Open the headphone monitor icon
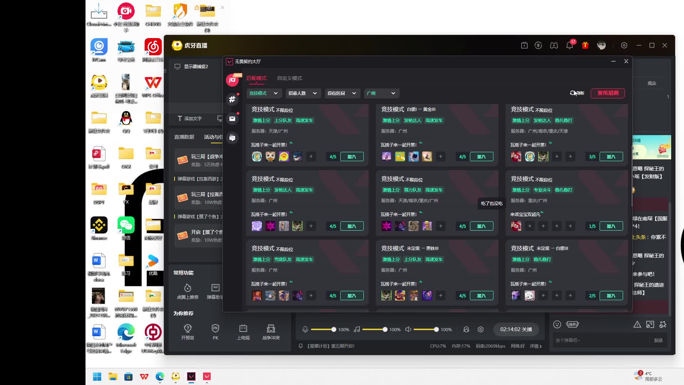Viewport: 684px width, 385px height. [x=466, y=329]
